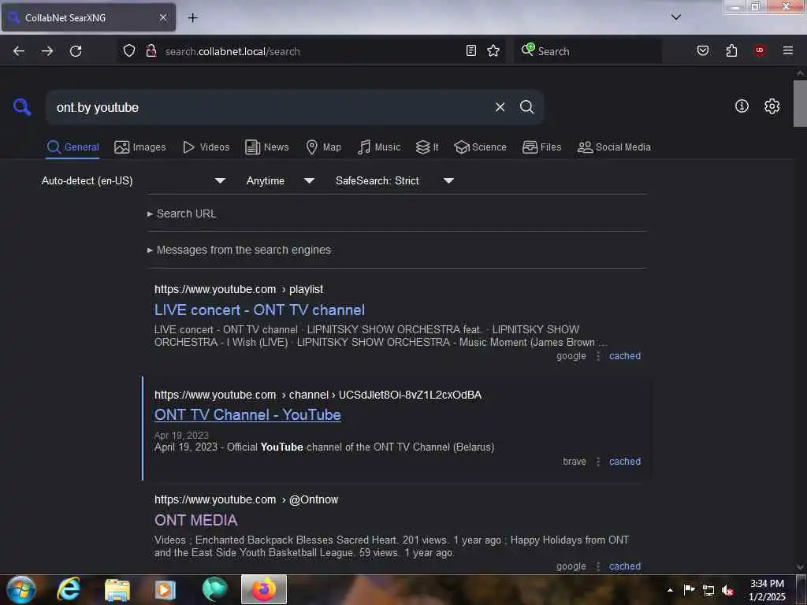This screenshot has height=605, width=807.
Task: Open cached link for ONT TV Channel result
Action: [625, 462]
